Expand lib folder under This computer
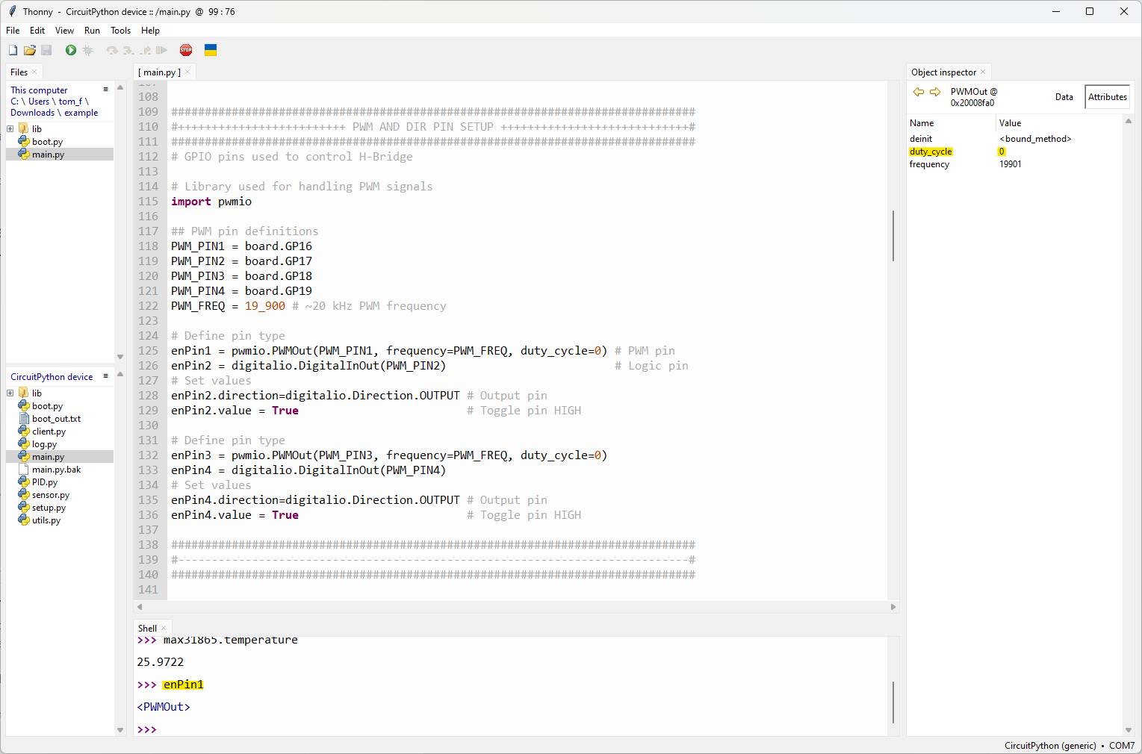Image resolution: width=1142 pixels, height=754 pixels. coord(10,129)
